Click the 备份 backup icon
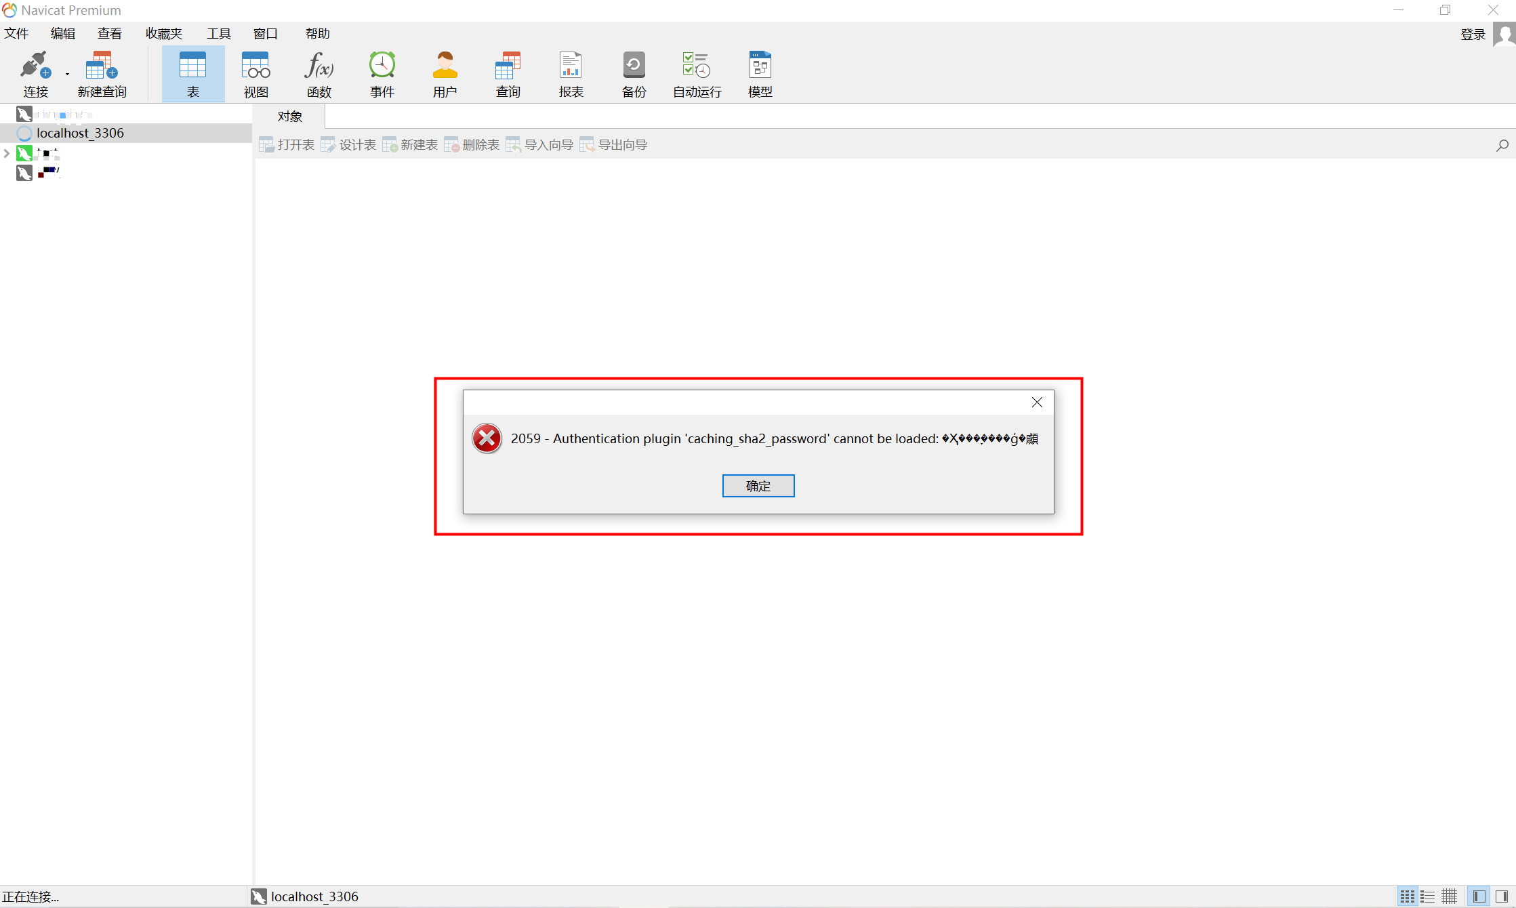 coord(634,73)
